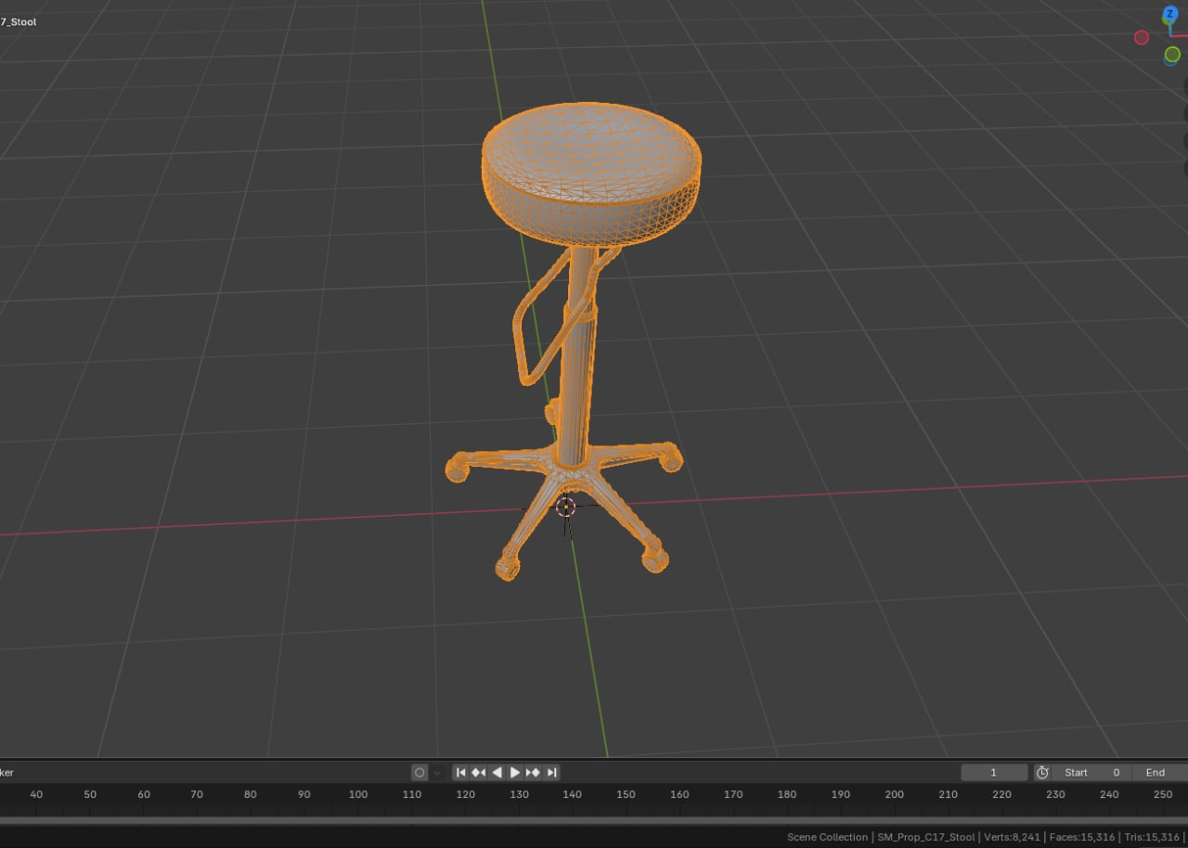This screenshot has width=1188, height=848.
Task: Jump to the next keyframe
Action: [x=533, y=772]
